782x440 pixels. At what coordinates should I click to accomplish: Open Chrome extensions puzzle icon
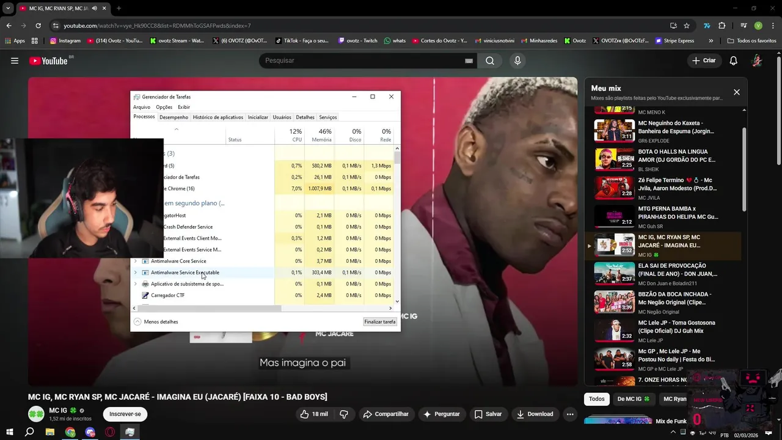pyautogui.click(x=722, y=26)
